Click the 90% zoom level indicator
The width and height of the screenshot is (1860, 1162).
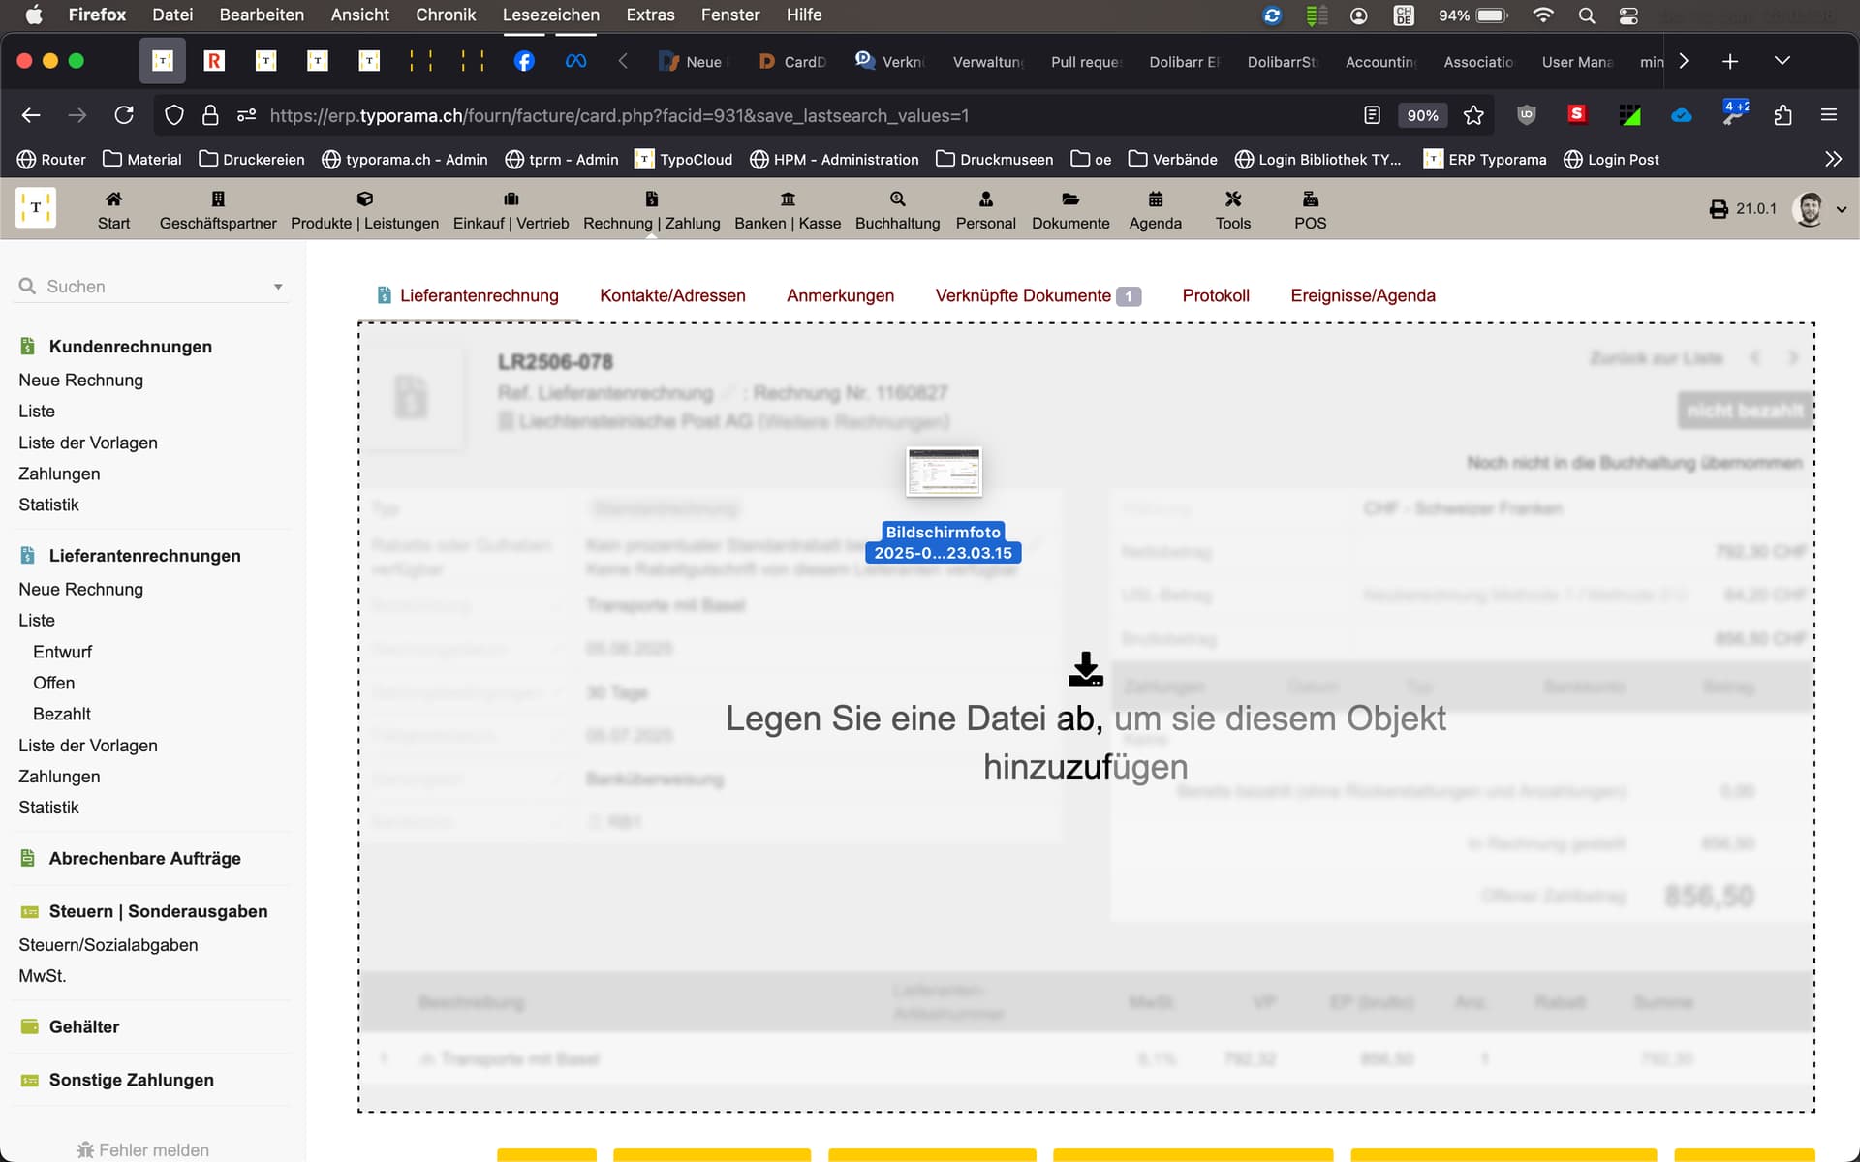pos(1422,115)
